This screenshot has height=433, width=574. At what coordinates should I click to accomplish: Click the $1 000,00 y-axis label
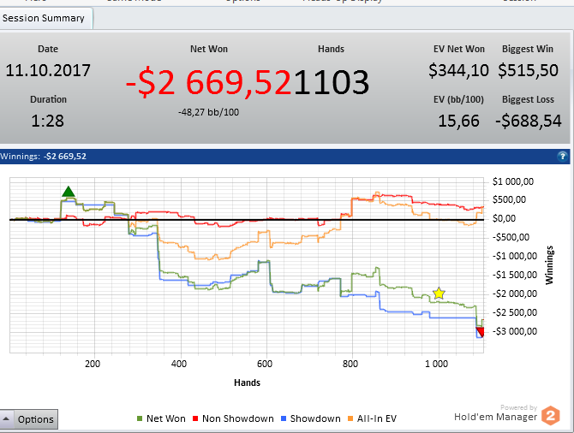click(x=513, y=181)
